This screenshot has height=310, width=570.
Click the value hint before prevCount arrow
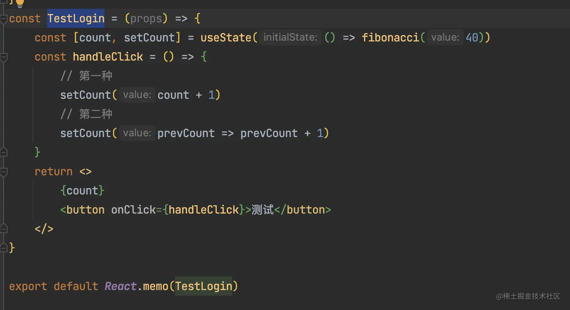[x=137, y=133]
